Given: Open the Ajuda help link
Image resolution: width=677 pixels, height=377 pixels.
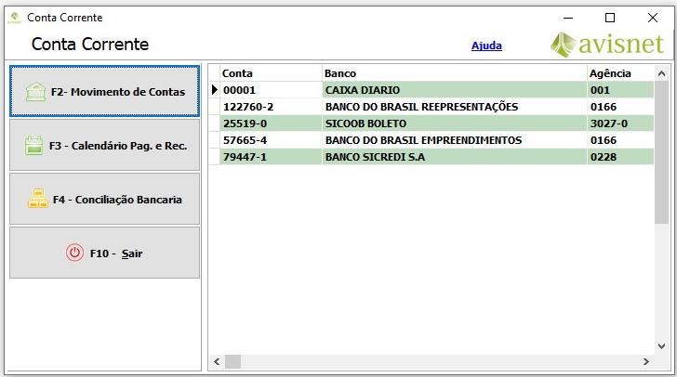Looking at the screenshot, I should [x=486, y=45].
